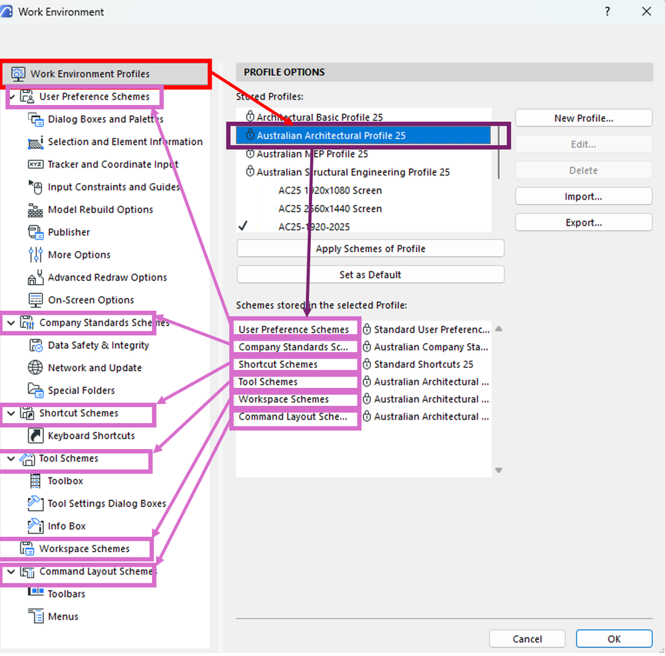Click the Set as Default button

[370, 275]
